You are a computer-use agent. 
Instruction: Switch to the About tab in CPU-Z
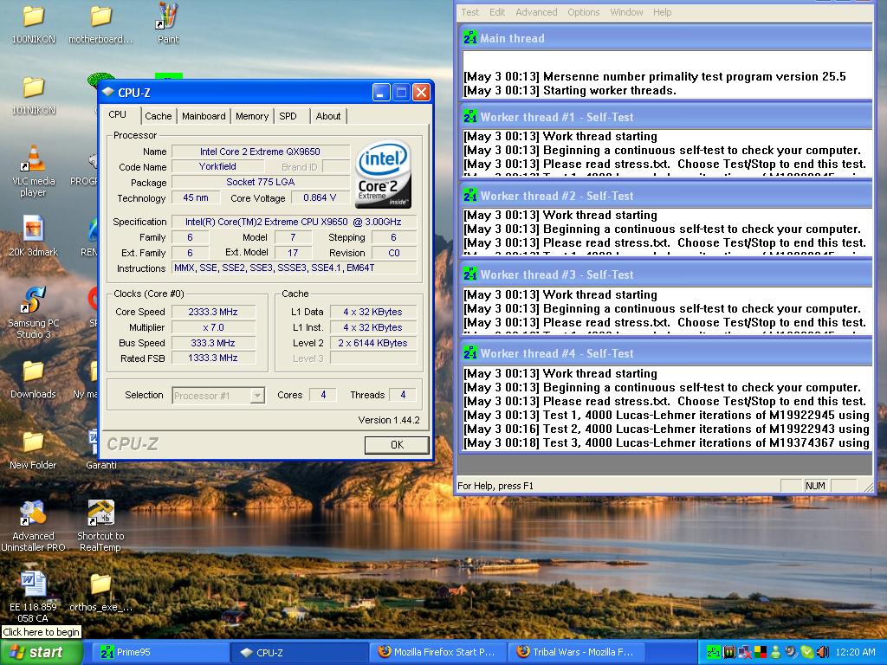(328, 116)
